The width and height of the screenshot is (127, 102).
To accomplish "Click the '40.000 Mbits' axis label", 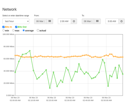I will (x=9, y=71).
